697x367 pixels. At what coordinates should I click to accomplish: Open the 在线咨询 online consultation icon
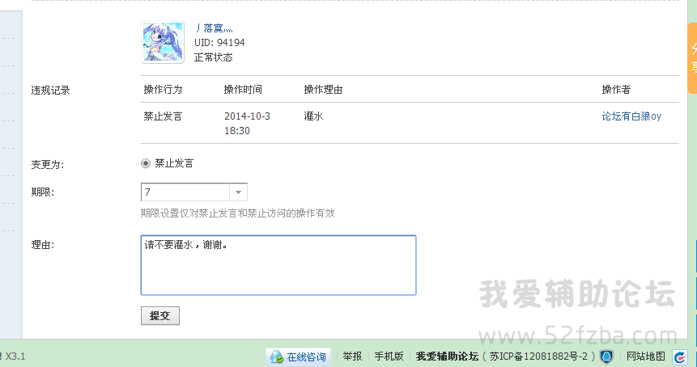[298, 356]
